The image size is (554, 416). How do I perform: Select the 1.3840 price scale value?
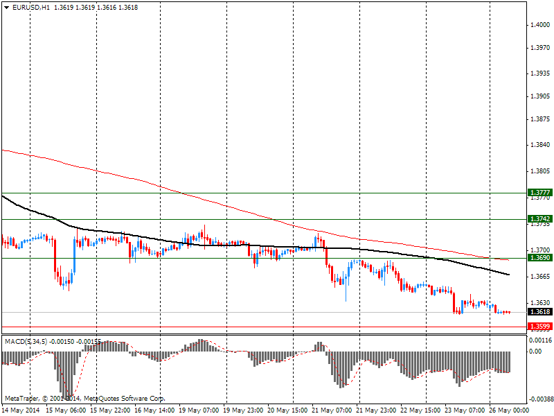(x=540, y=145)
